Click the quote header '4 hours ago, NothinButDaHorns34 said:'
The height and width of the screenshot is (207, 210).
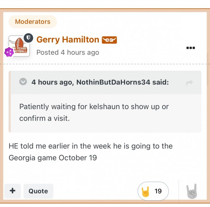point(100,82)
